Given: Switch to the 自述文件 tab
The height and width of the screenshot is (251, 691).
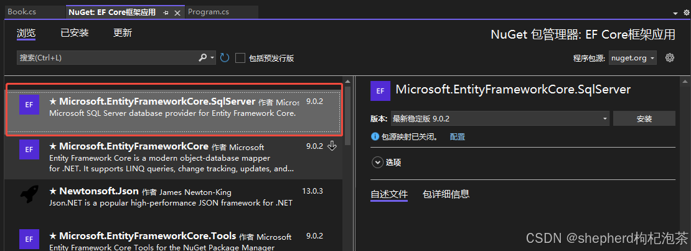Looking at the screenshot, I should [x=389, y=194].
